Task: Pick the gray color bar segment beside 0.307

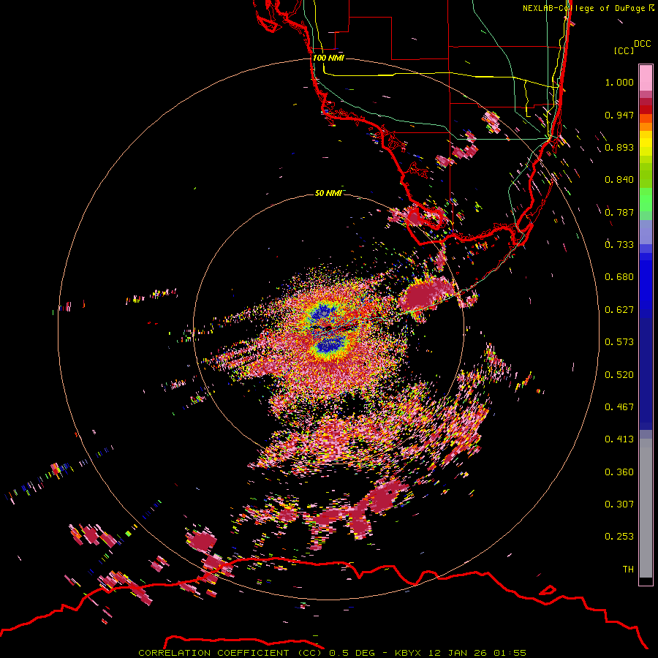Action: [646, 508]
